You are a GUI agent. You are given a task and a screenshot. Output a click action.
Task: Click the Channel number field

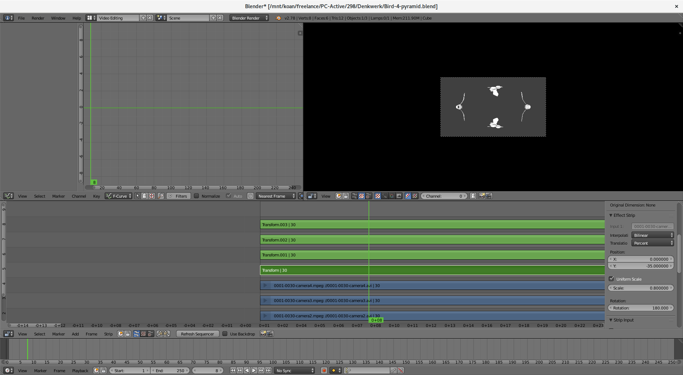click(444, 196)
